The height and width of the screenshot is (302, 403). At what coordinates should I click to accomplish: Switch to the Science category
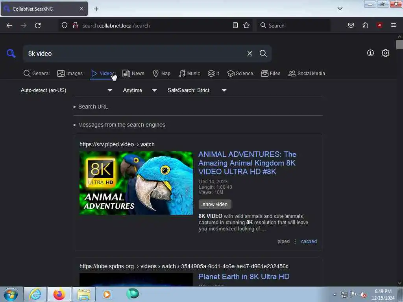(x=240, y=74)
